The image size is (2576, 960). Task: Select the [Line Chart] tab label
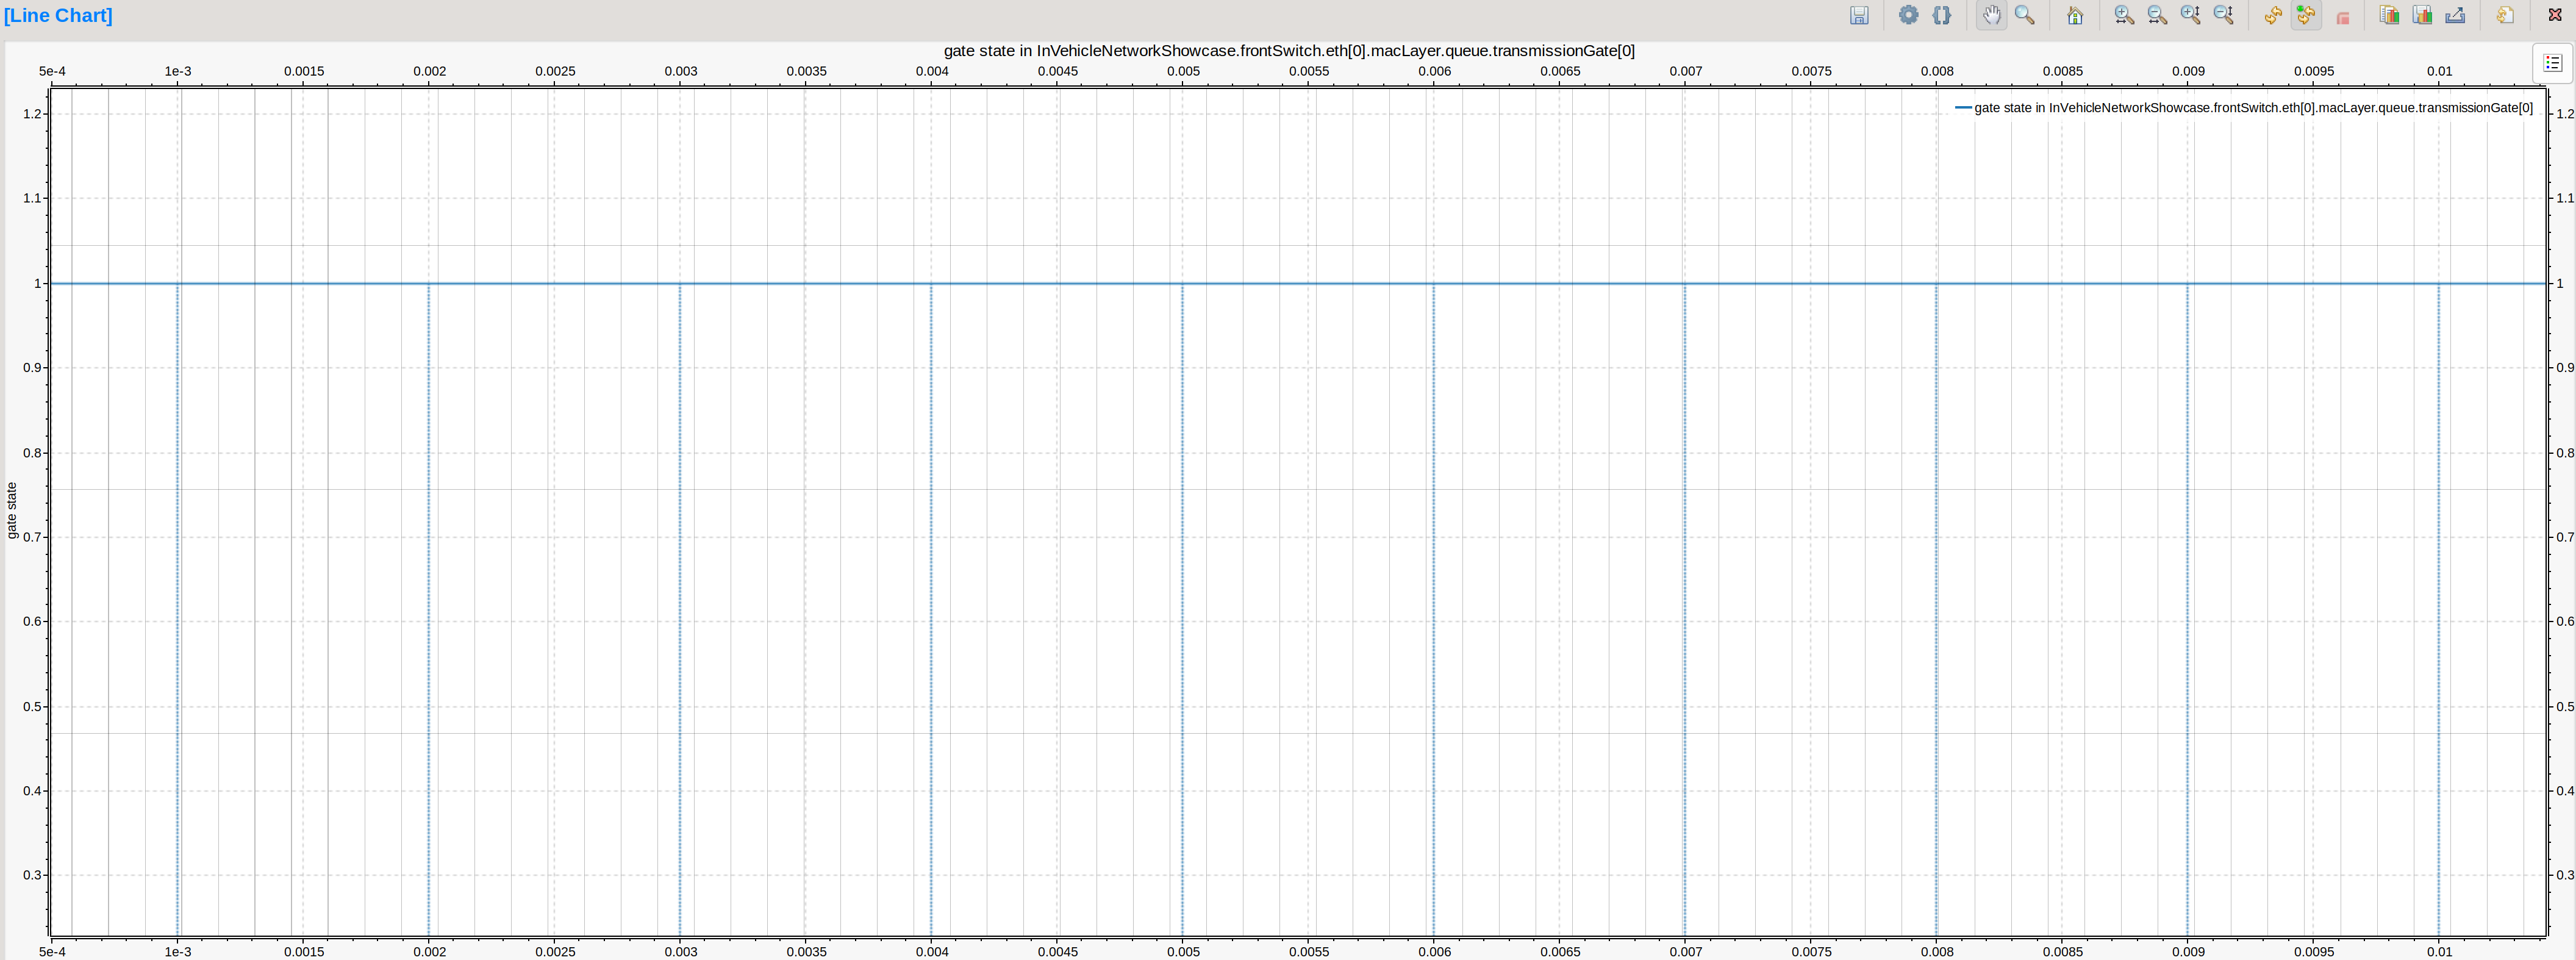(58, 15)
